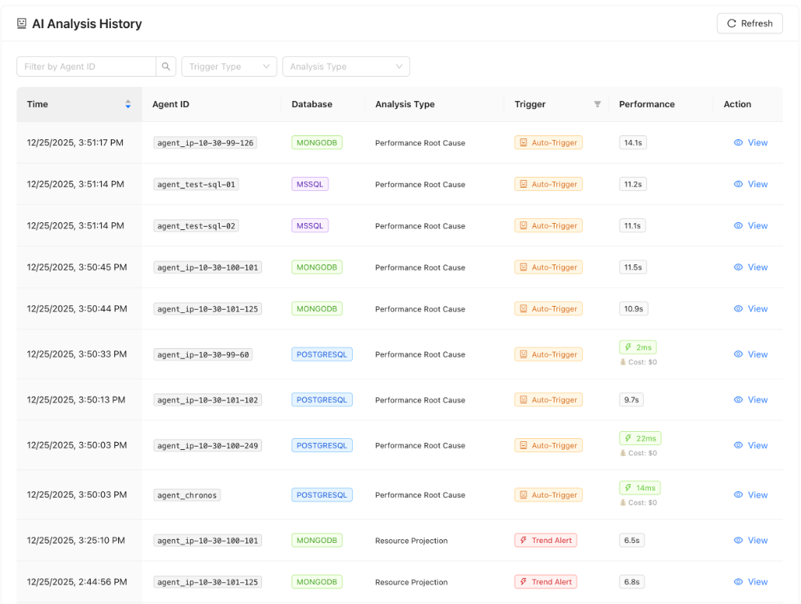Image resolution: width=801 pixels, height=604 pixels.
Task: Select the MONGODB badge on the top row
Action: point(317,142)
